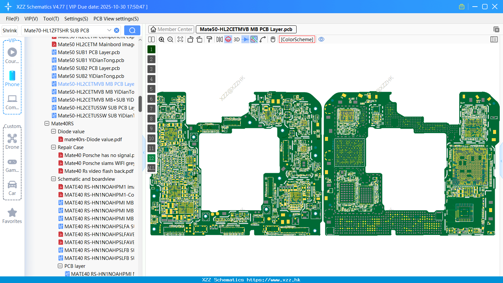The image size is (503, 283).
Task: Click the Shrink button
Action: [10, 30]
